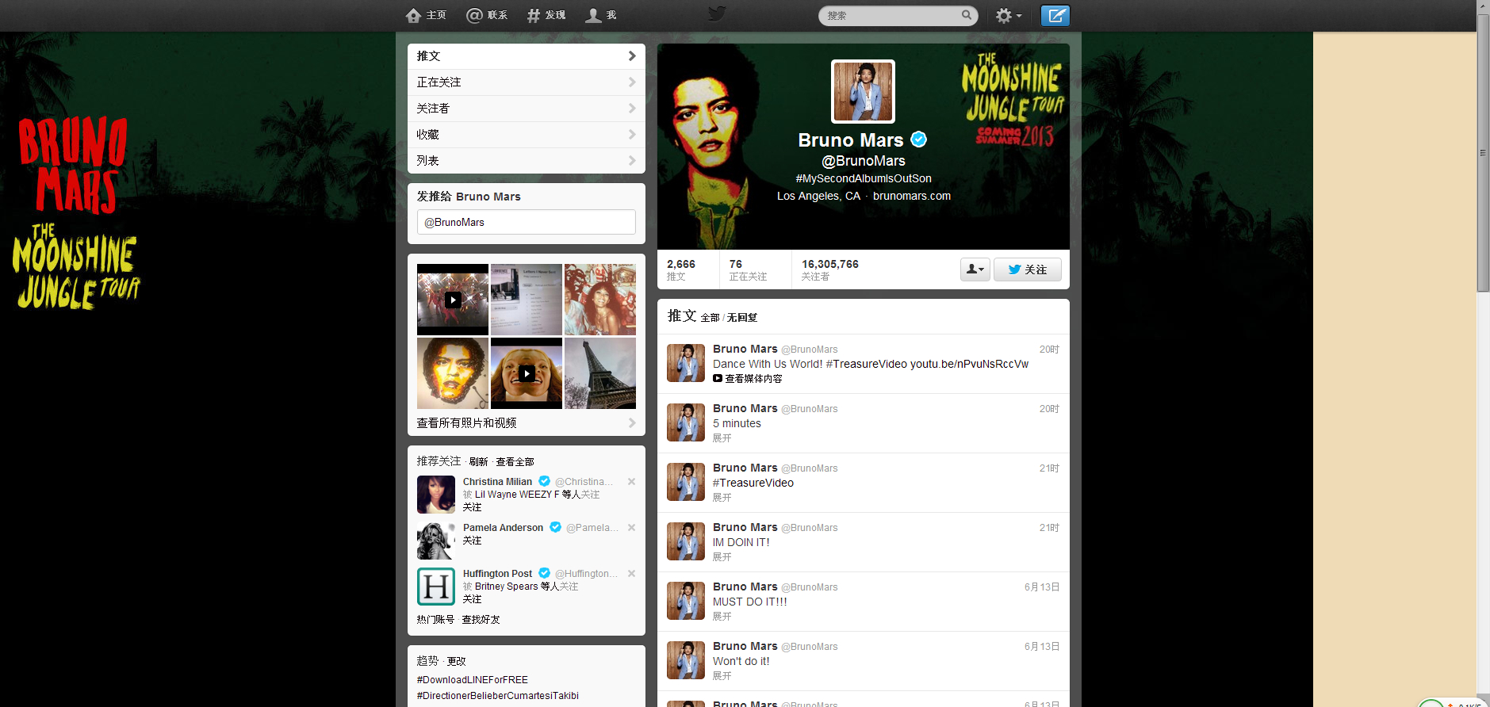Click 热门账号 link
This screenshot has height=707, width=1490.
point(436,620)
